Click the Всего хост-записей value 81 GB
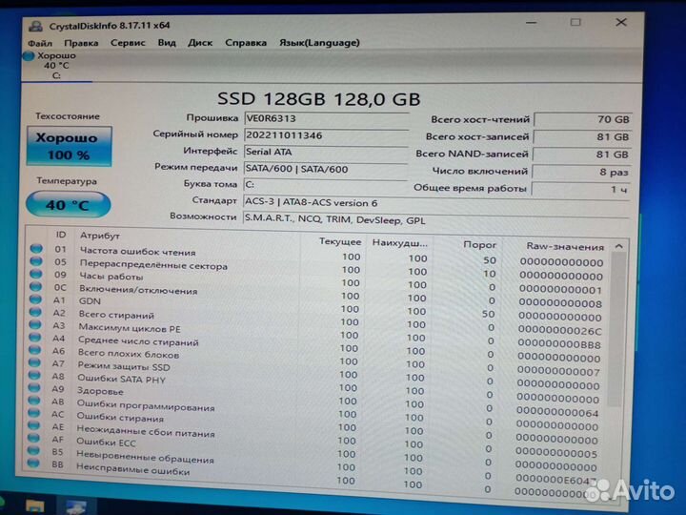Image resolution: width=686 pixels, height=515 pixels. coord(583,137)
